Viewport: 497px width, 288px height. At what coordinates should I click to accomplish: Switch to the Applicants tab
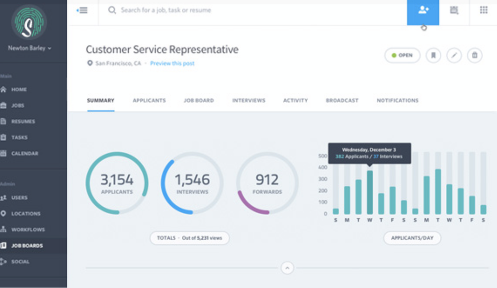(x=149, y=101)
